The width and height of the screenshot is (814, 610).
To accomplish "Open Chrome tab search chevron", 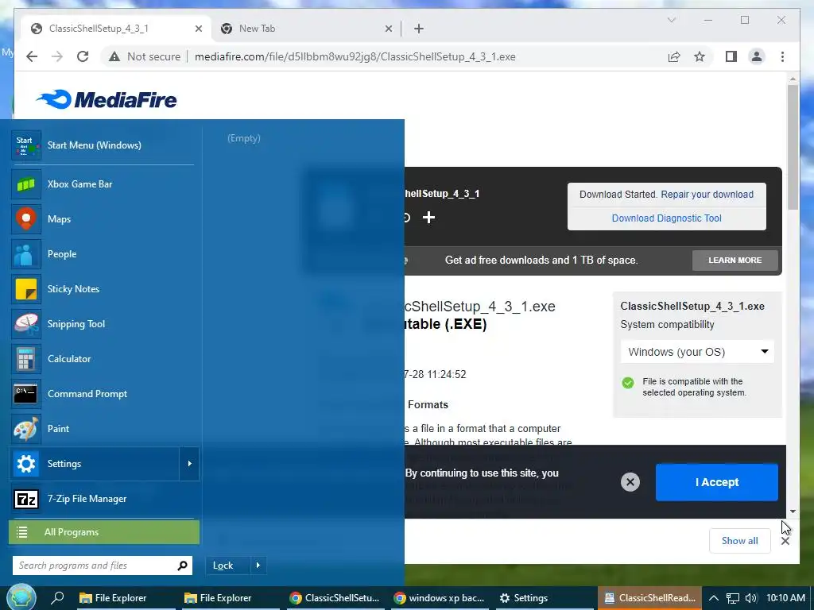I will coord(671,20).
